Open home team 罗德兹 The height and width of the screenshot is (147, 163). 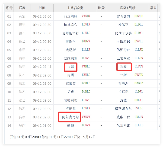point(70,109)
